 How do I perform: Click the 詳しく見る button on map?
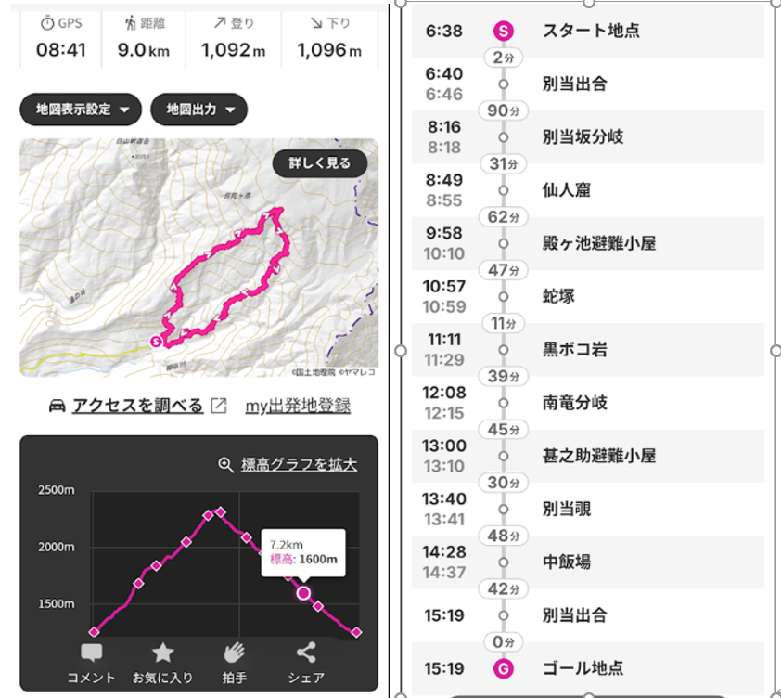320,162
